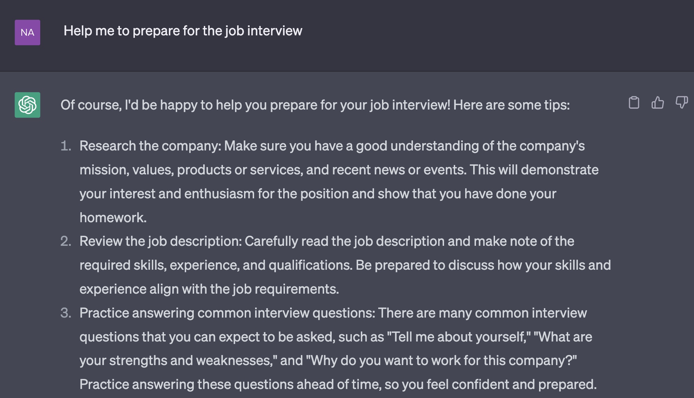Click the list number '3.'
The image size is (694, 398).
coord(66,313)
